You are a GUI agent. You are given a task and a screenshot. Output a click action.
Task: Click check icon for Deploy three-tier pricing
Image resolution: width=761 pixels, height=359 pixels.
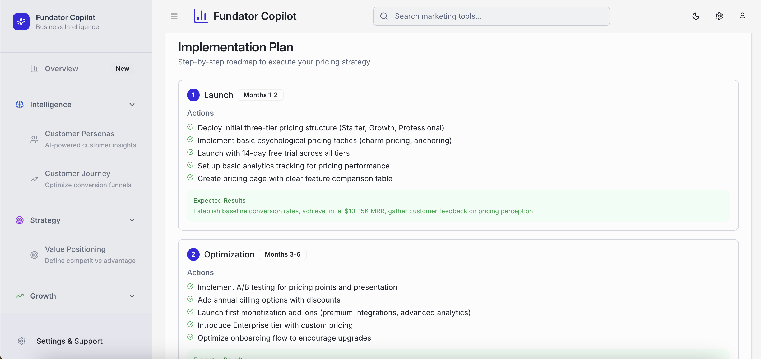coord(190,127)
